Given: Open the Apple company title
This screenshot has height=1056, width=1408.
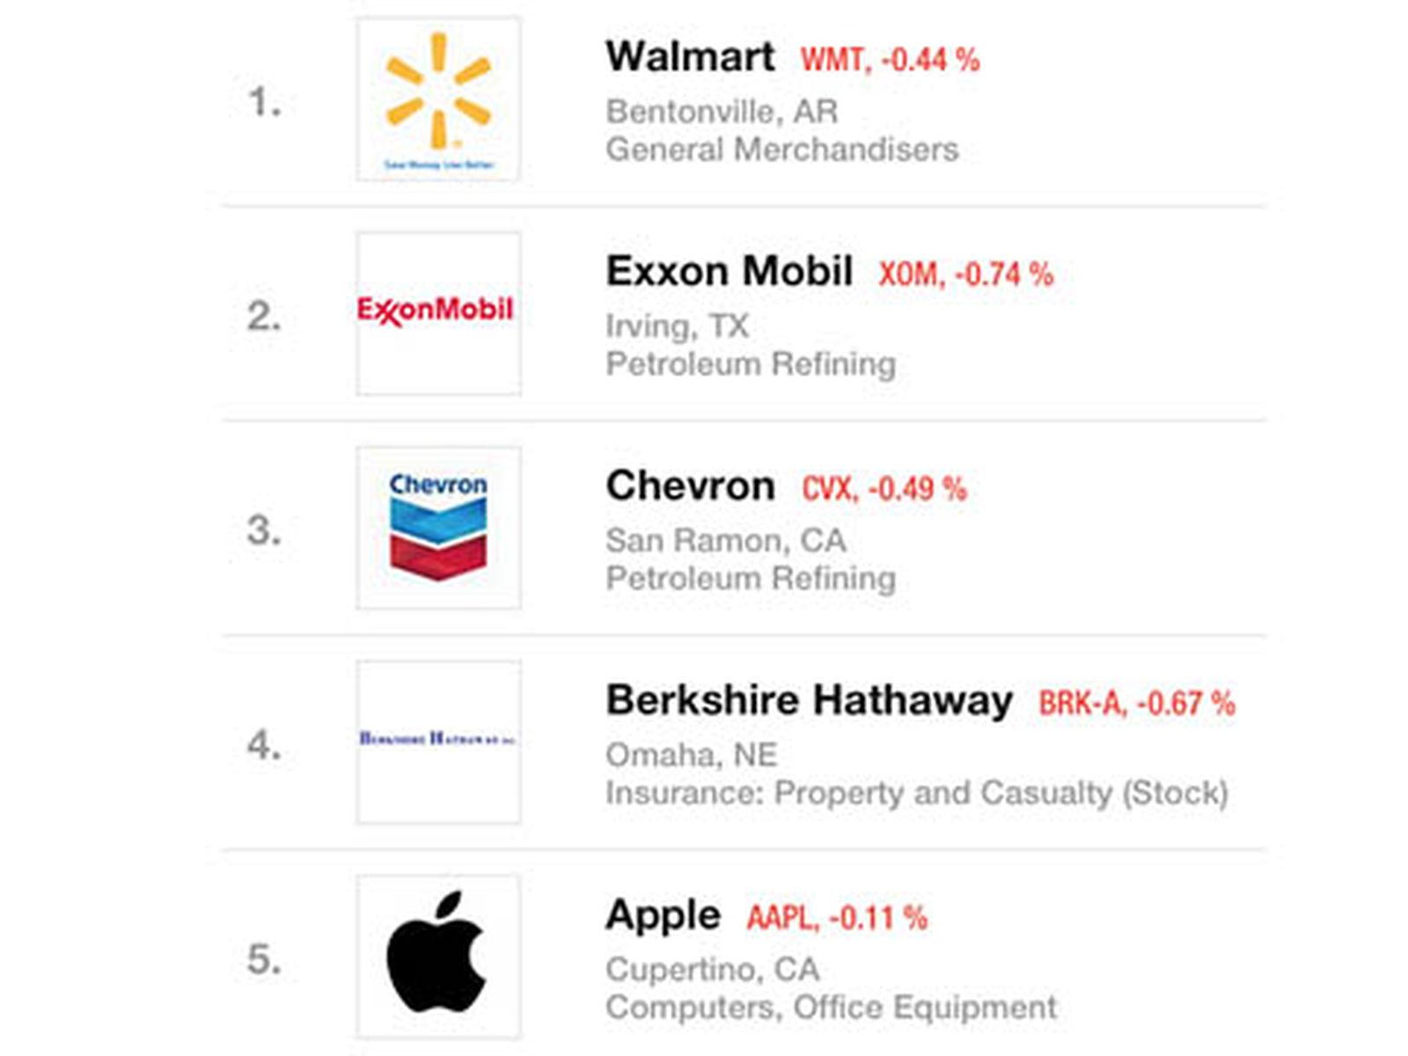Looking at the screenshot, I should (x=663, y=915).
